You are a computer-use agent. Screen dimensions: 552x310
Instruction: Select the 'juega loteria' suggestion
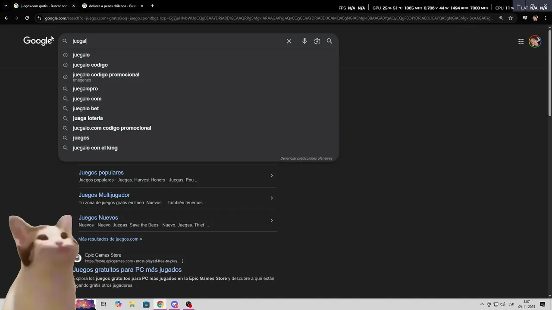click(x=88, y=118)
